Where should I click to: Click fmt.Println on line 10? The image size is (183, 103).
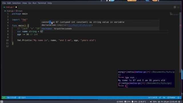point(24,40)
